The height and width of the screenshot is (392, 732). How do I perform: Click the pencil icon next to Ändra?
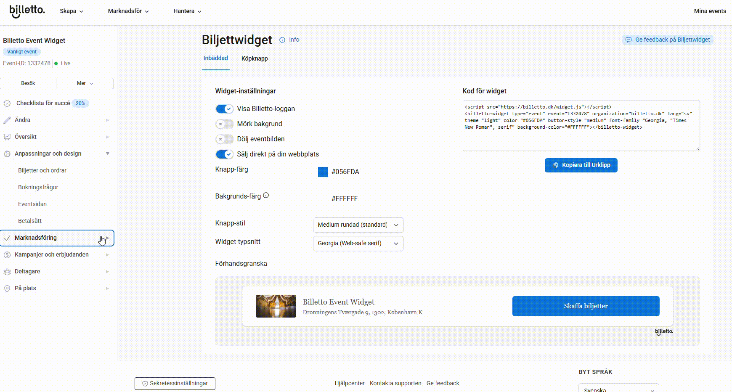pyautogui.click(x=7, y=120)
